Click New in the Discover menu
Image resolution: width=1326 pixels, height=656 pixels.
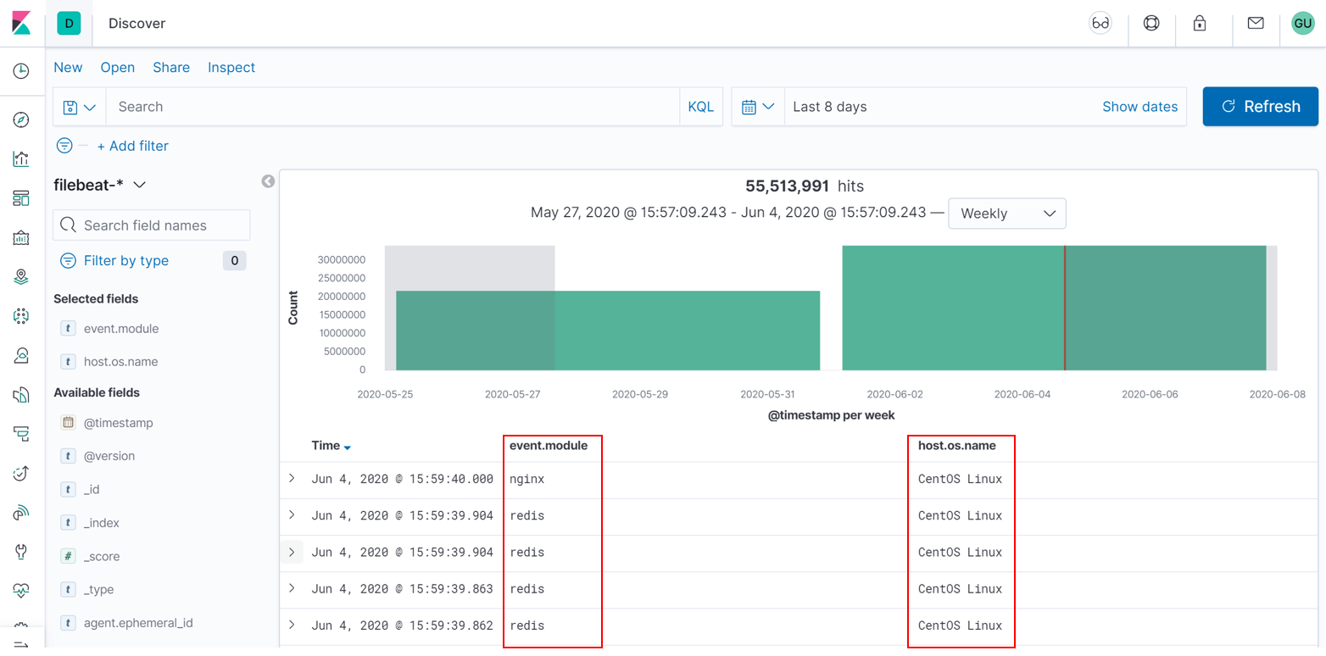click(68, 68)
